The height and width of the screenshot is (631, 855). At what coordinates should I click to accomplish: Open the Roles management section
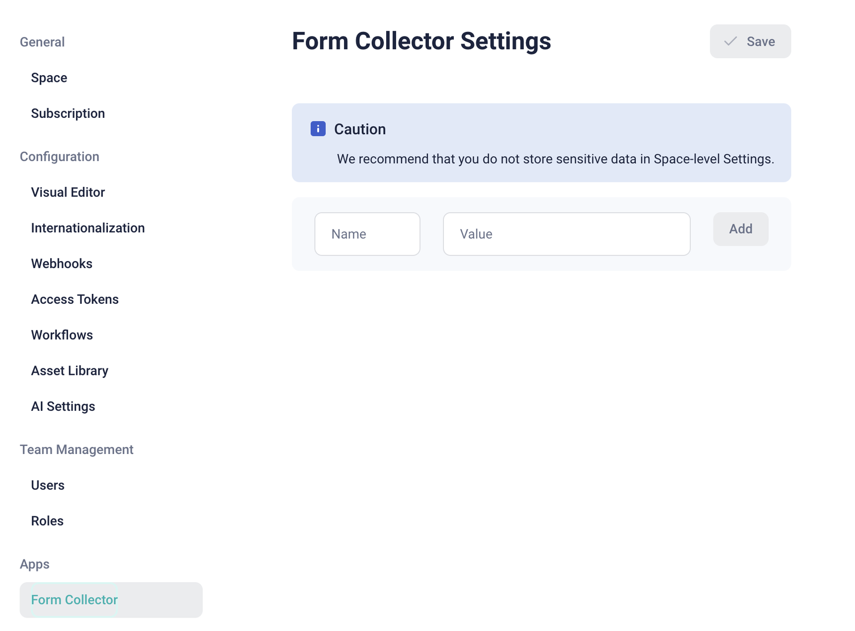tap(47, 521)
